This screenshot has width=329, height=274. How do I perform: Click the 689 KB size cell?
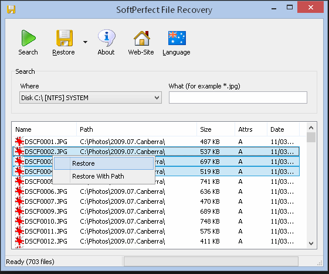210,211
